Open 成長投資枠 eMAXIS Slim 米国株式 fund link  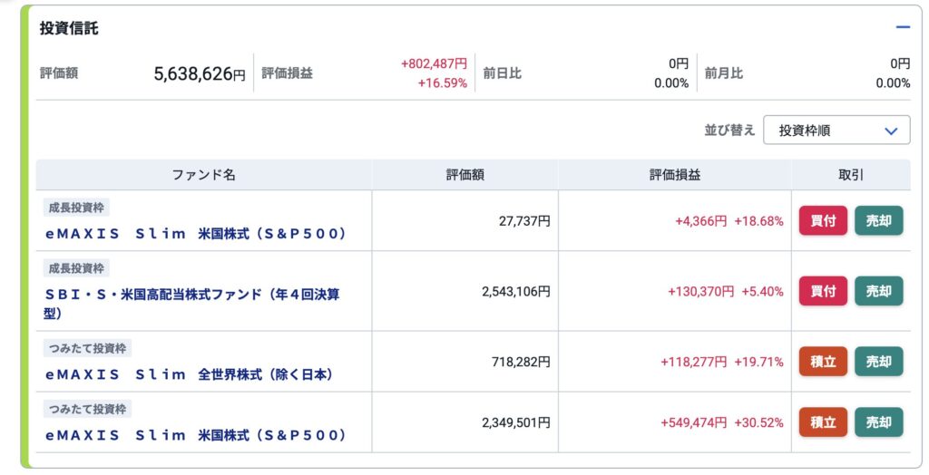[x=196, y=233]
